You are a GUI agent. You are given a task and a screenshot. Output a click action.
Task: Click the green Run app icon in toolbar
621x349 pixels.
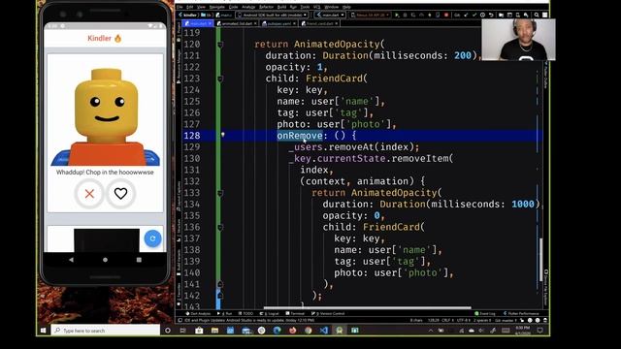(x=397, y=16)
